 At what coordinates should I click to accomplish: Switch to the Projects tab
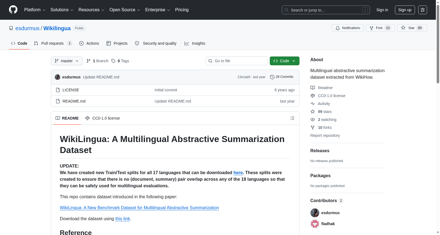point(117,43)
